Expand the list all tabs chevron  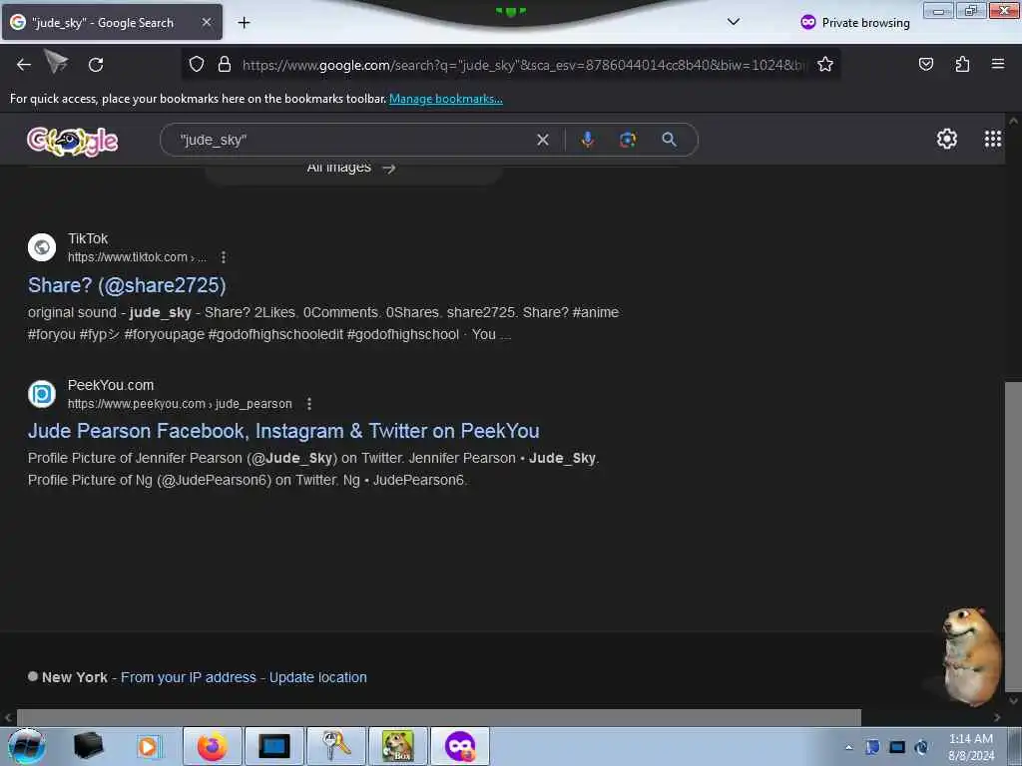(x=734, y=22)
